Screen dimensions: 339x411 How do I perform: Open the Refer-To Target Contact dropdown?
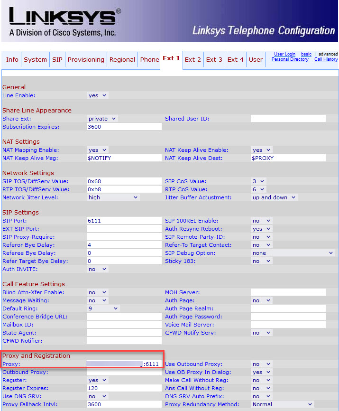(x=262, y=245)
